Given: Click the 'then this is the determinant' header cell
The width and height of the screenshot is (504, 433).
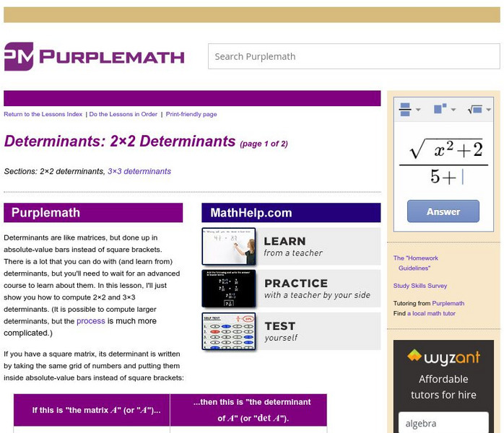Looking at the screenshot, I should pos(248,410).
